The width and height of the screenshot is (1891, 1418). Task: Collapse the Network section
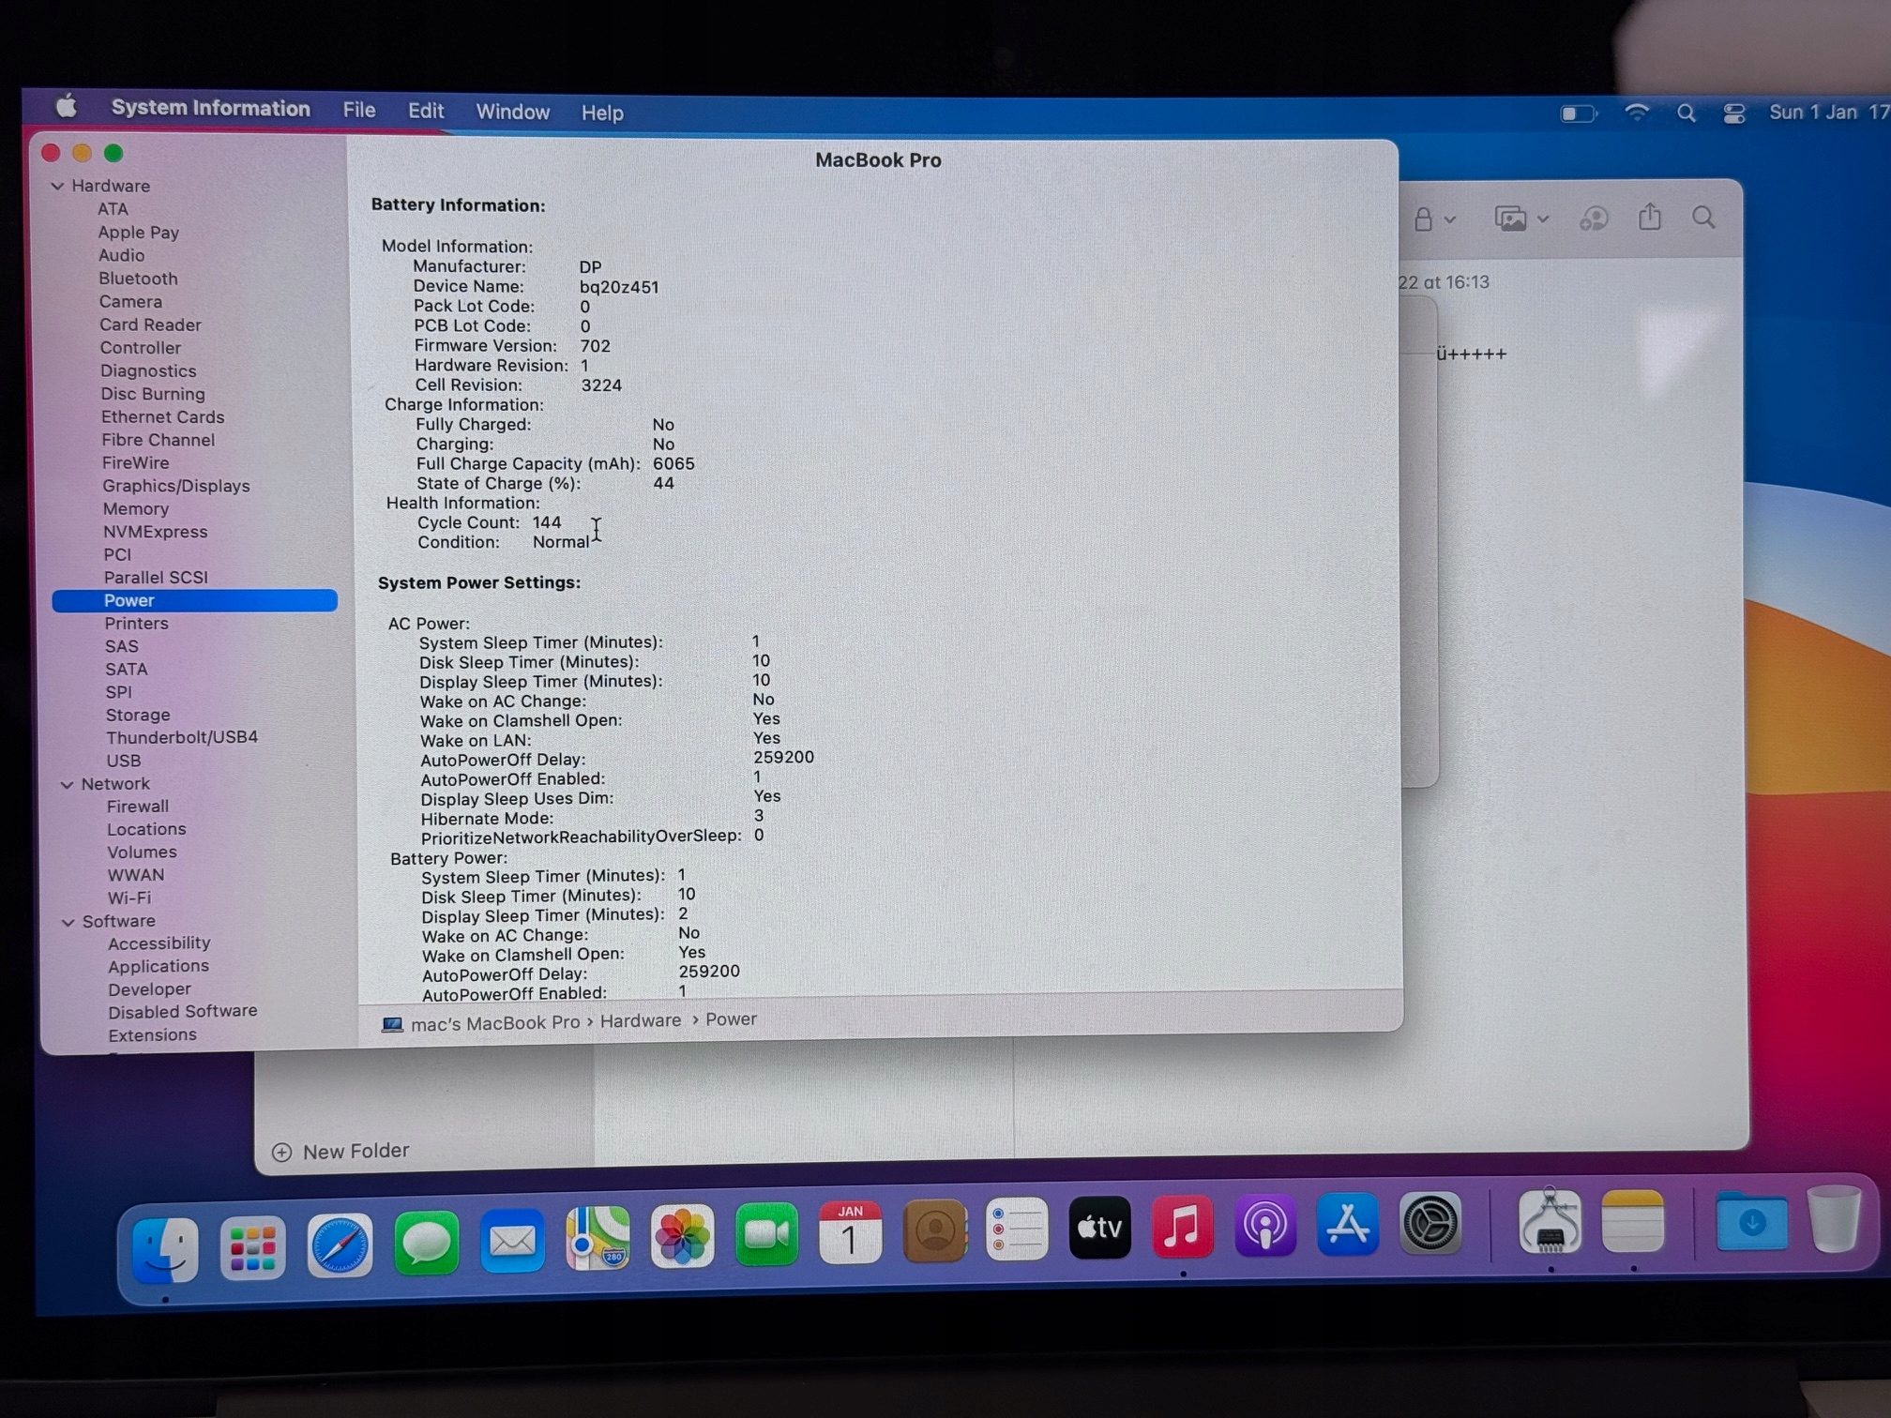tap(67, 784)
